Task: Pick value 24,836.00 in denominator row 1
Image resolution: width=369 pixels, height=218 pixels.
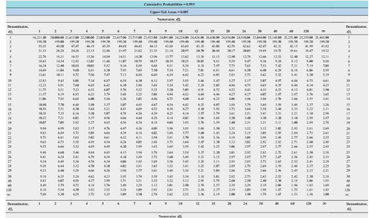Action: (228, 37)
